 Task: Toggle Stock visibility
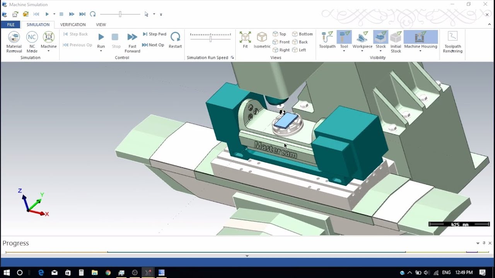click(x=381, y=39)
